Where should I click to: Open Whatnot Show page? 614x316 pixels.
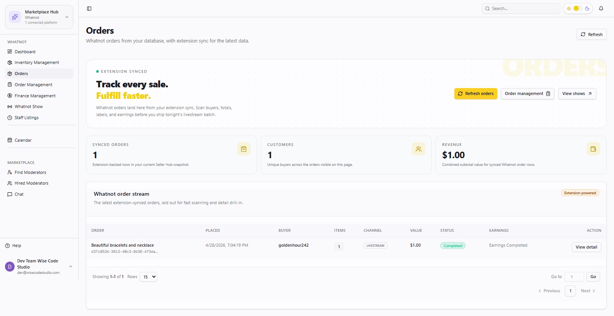pos(39,106)
